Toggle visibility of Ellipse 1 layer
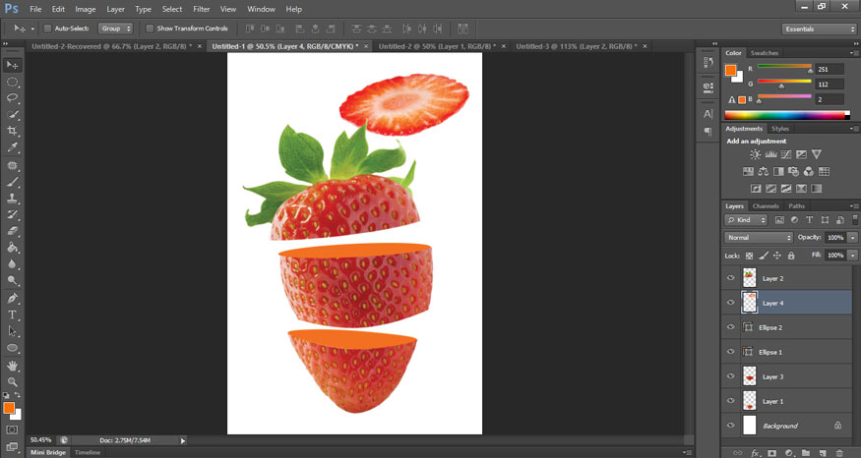 [x=730, y=352]
